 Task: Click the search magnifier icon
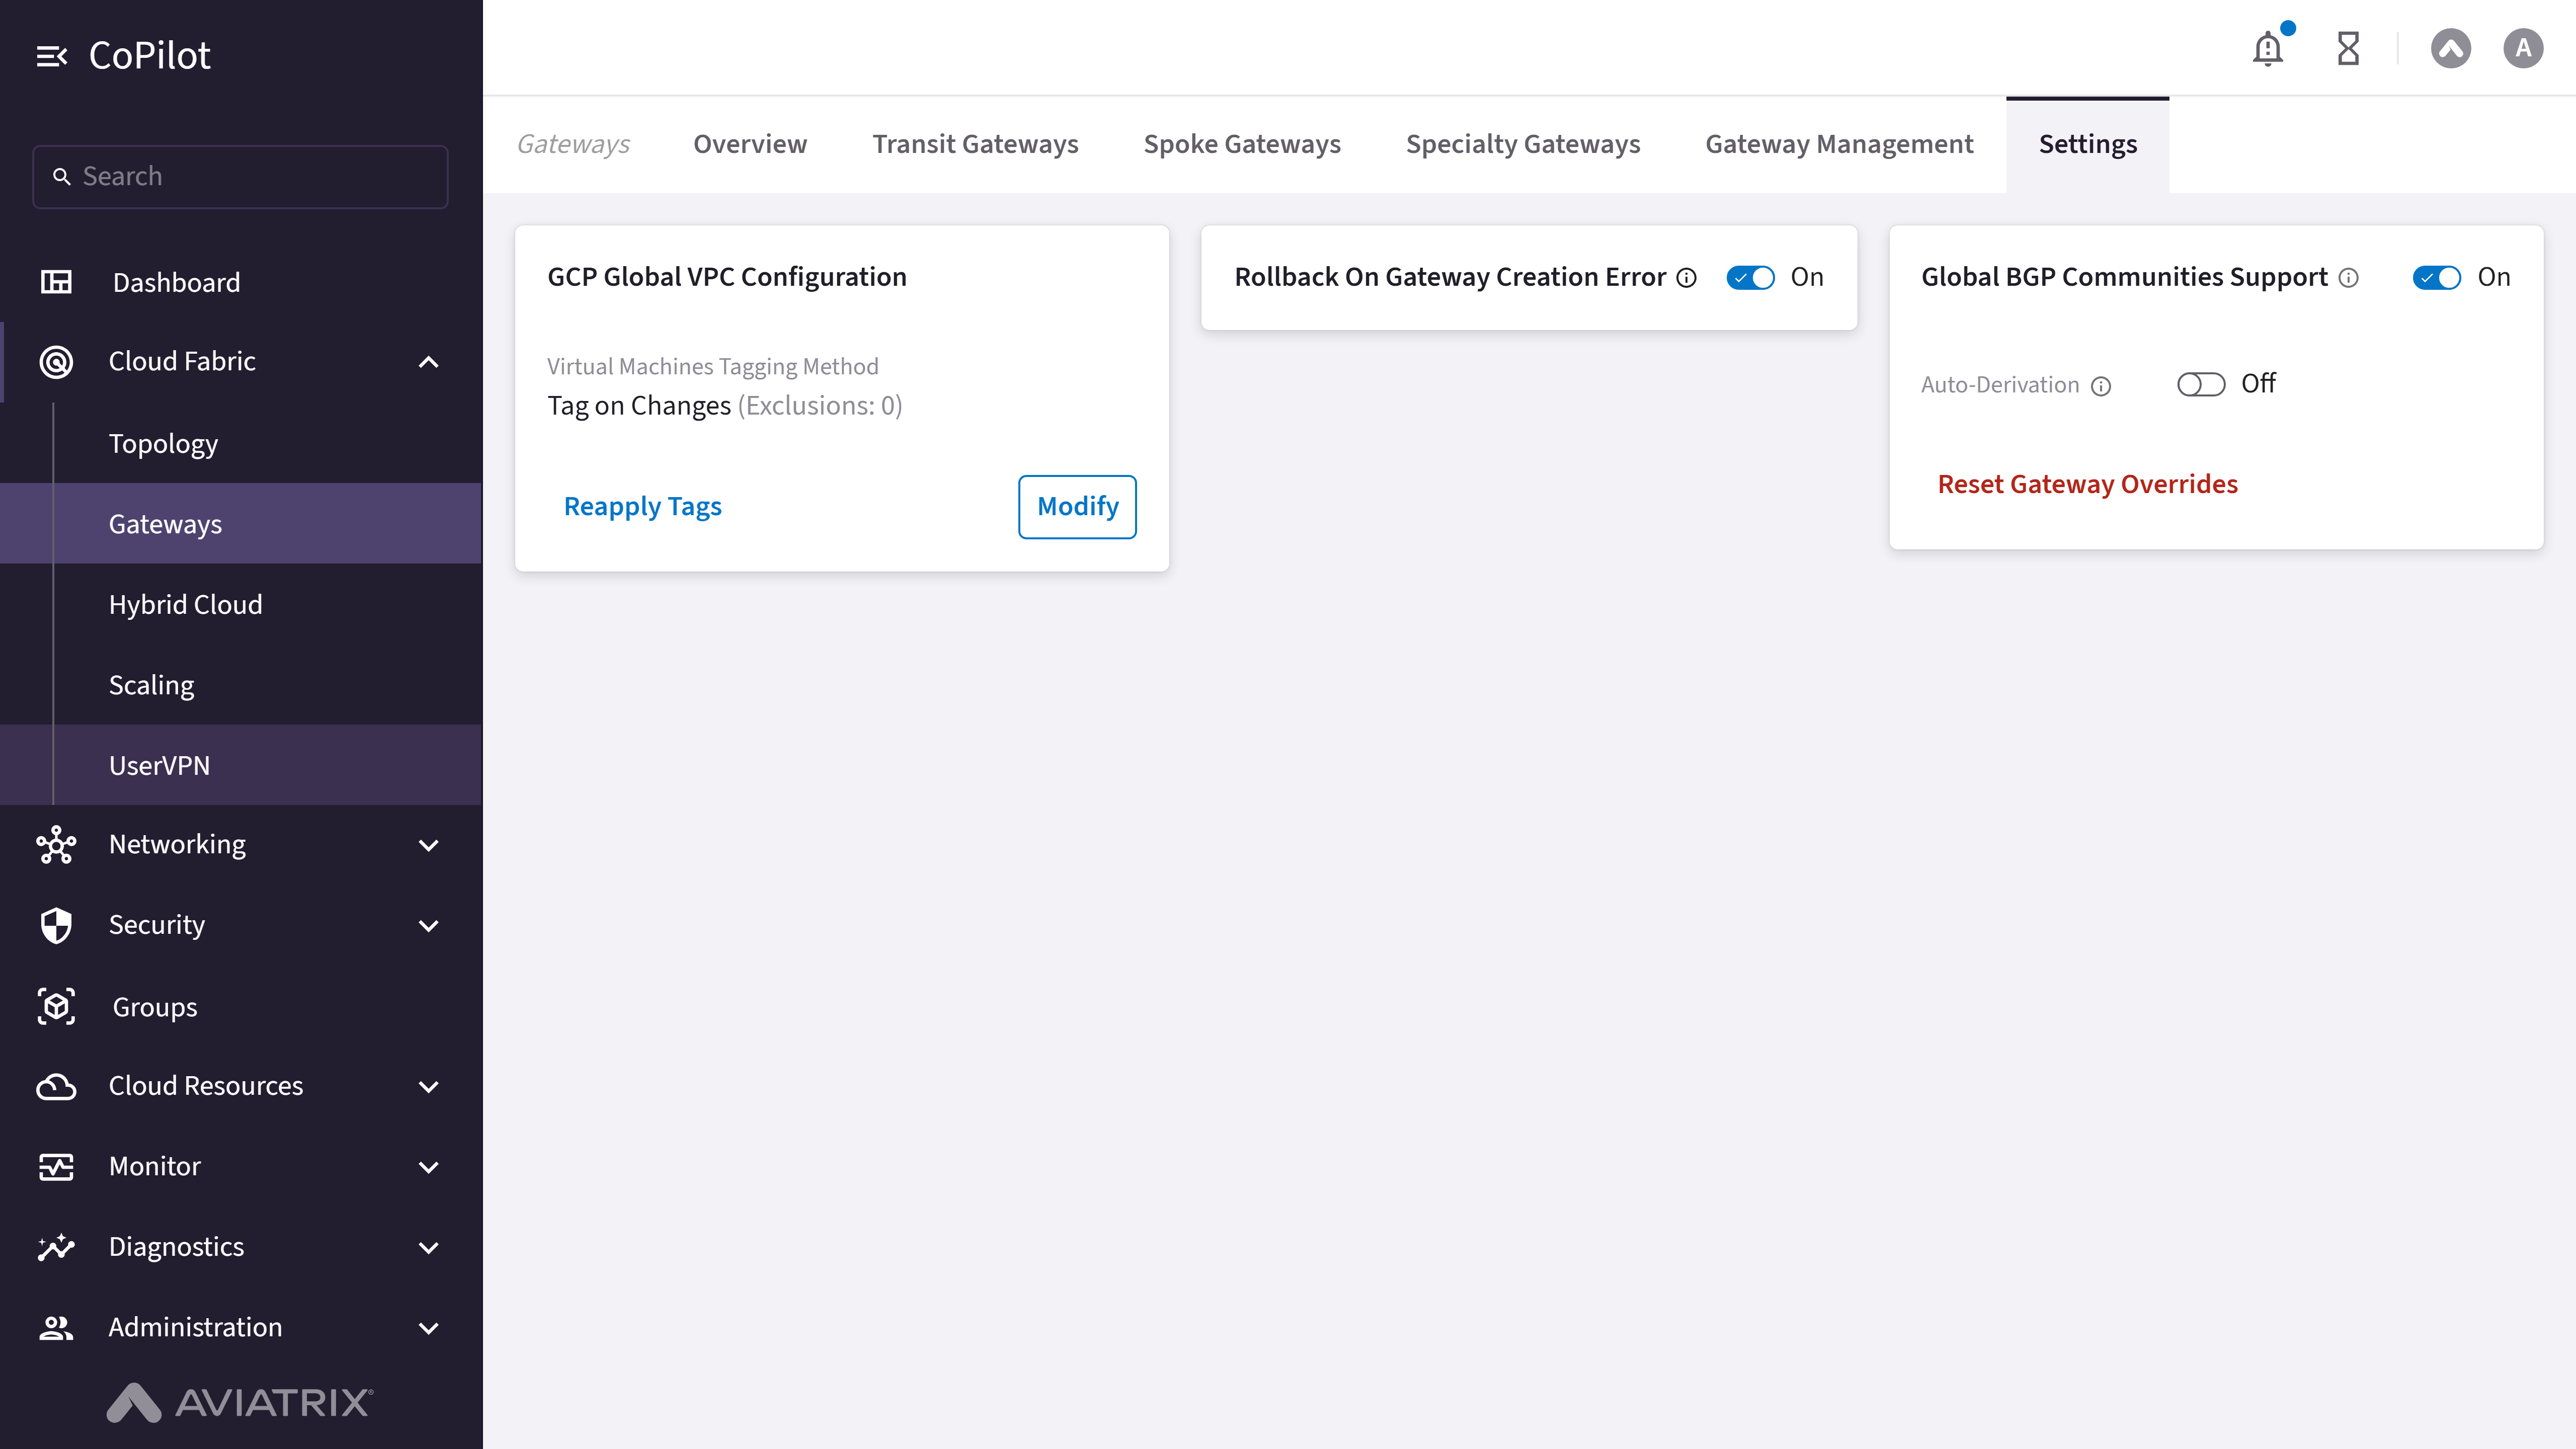click(62, 176)
